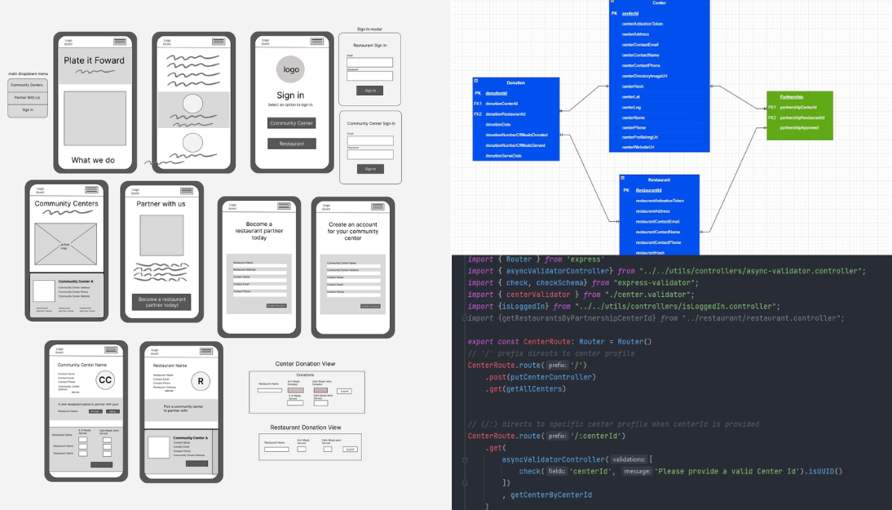
Task: Click the CC avatar circle
Action: tap(105, 379)
